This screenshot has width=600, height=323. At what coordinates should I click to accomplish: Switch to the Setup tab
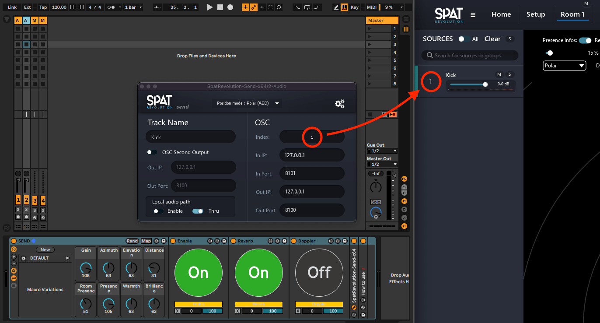(x=535, y=14)
